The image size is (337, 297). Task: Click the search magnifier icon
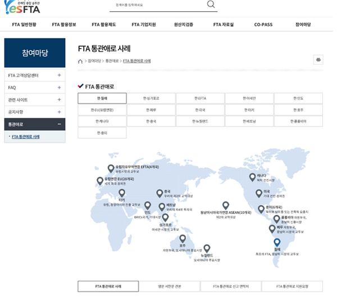211,5
